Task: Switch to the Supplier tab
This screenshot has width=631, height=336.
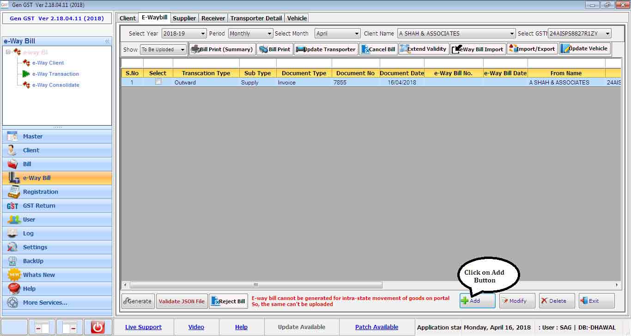Action: point(184,18)
